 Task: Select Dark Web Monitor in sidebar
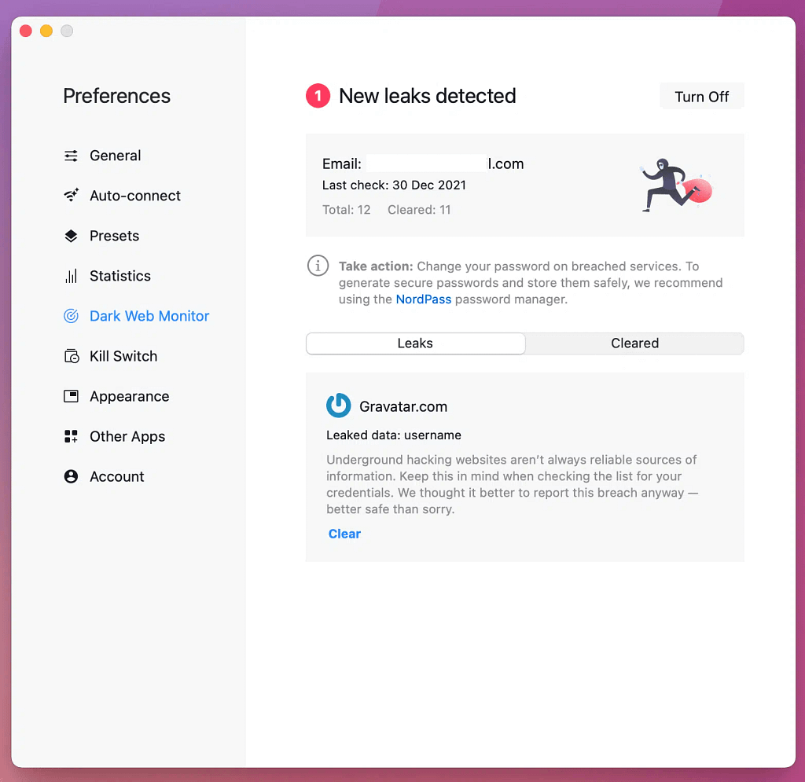(149, 316)
